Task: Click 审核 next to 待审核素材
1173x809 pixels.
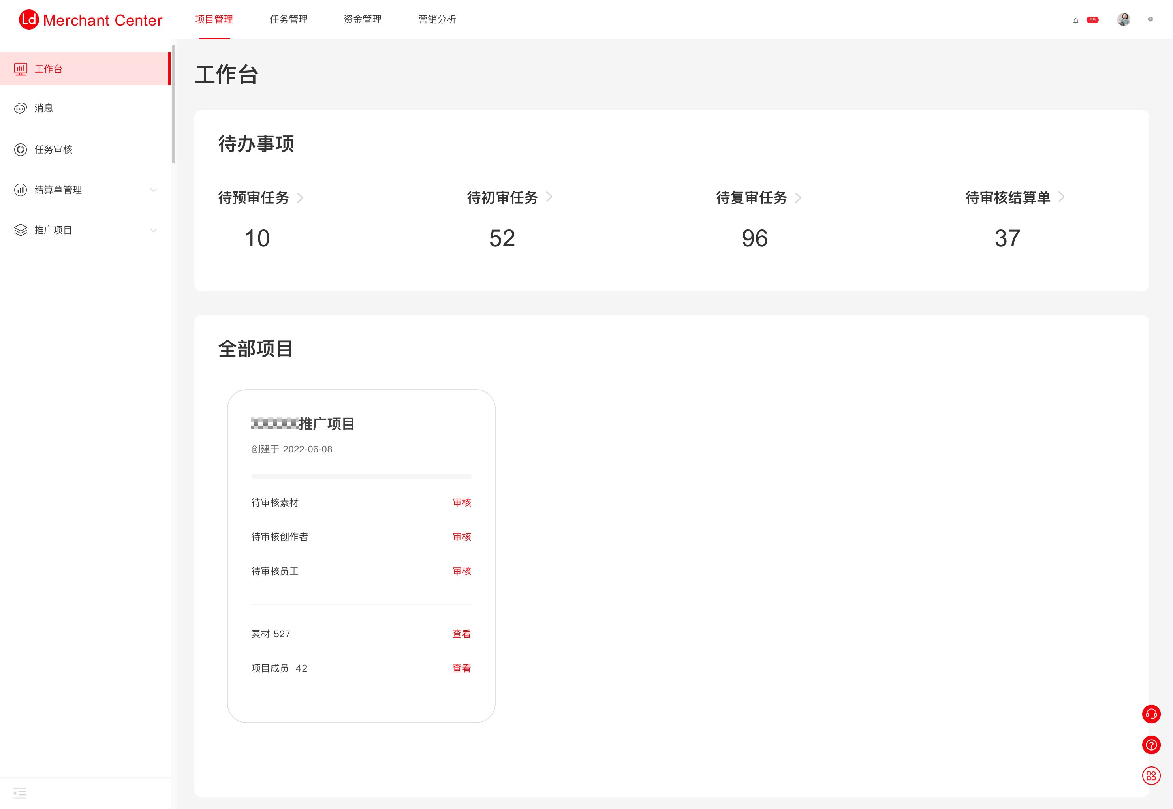Action: [x=461, y=502]
